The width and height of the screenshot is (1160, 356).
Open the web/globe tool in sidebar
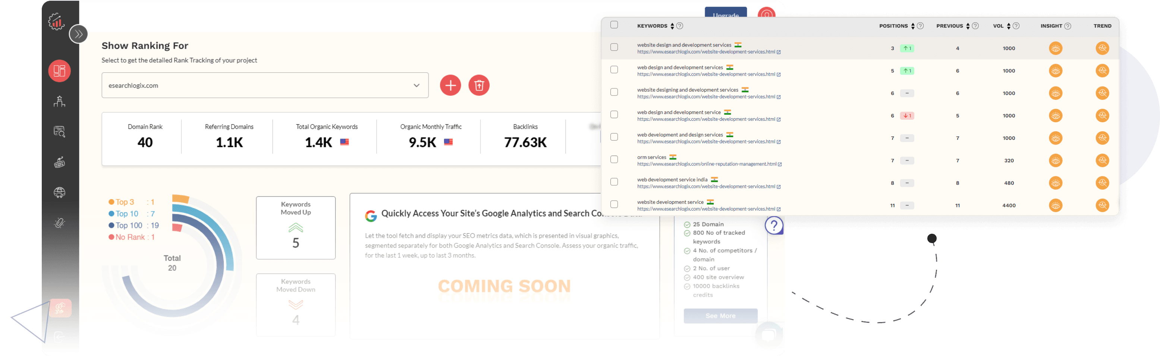point(59,193)
